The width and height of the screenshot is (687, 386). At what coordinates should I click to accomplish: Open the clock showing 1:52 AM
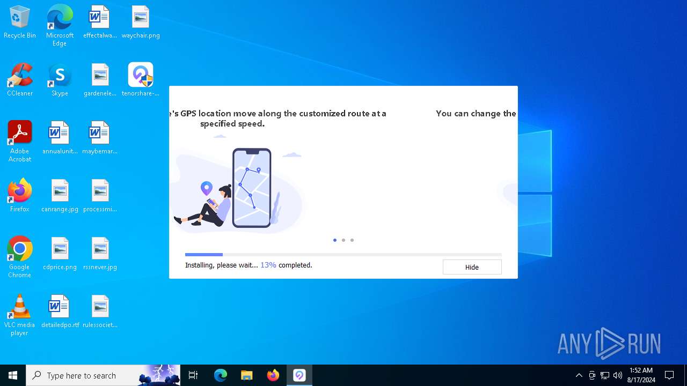pos(641,375)
